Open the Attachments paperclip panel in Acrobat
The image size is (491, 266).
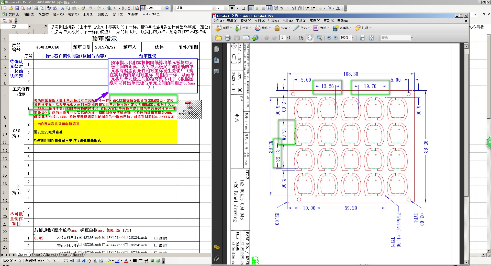(216, 258)
